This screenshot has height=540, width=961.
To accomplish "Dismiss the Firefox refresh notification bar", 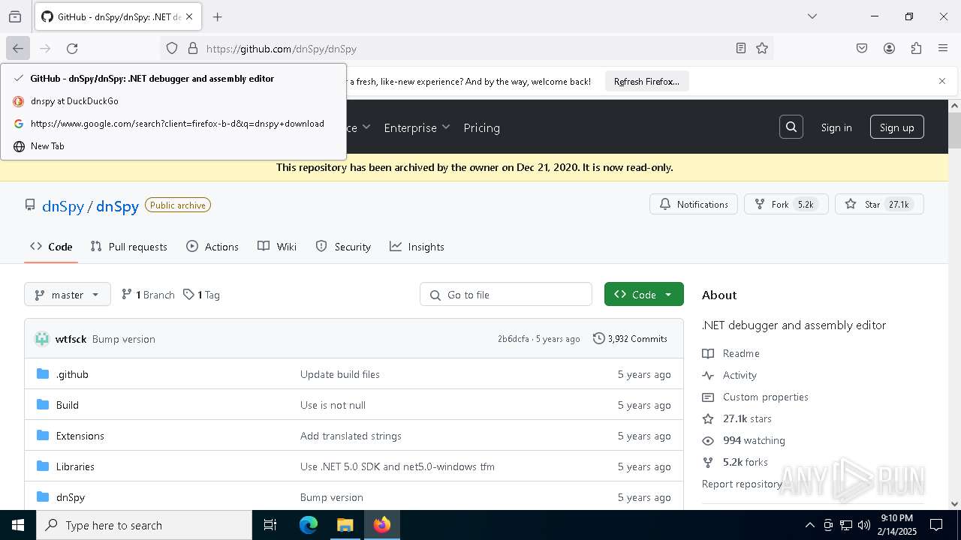I will pos(942,81).
